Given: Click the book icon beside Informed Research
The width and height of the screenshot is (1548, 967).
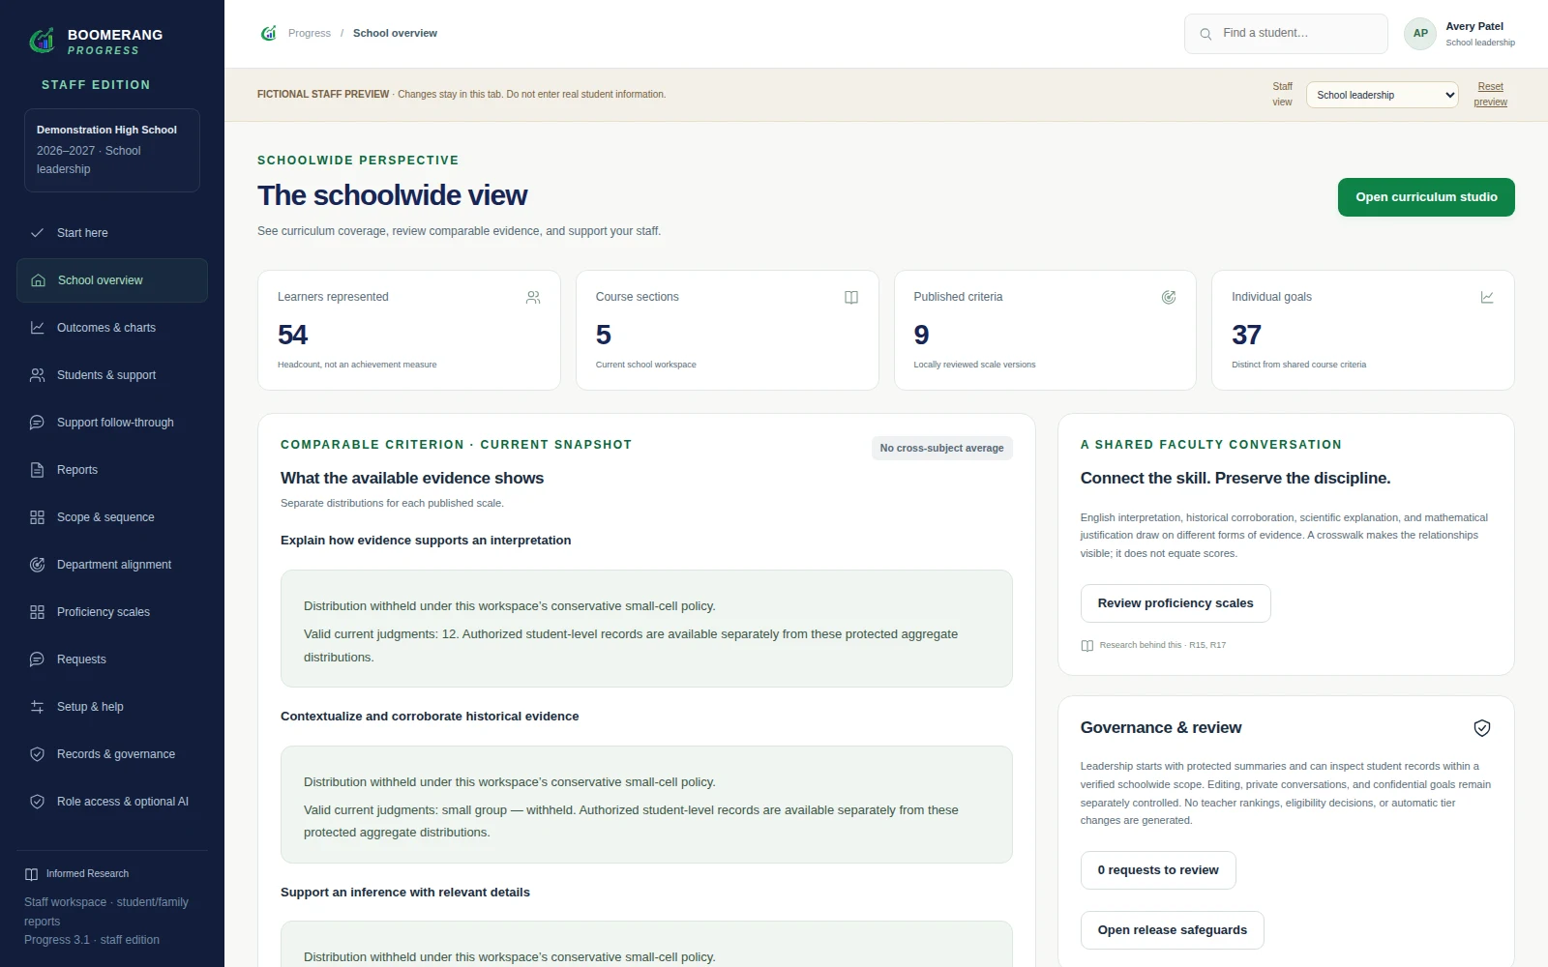Looking at the screenshot, I should (31, 874).
